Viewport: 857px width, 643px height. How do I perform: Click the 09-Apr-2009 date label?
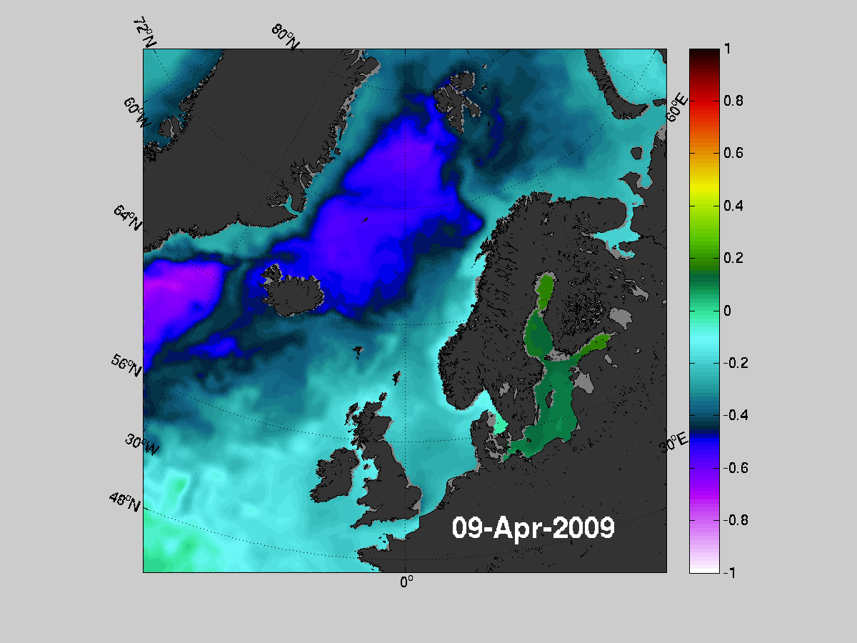pos(533,528)
